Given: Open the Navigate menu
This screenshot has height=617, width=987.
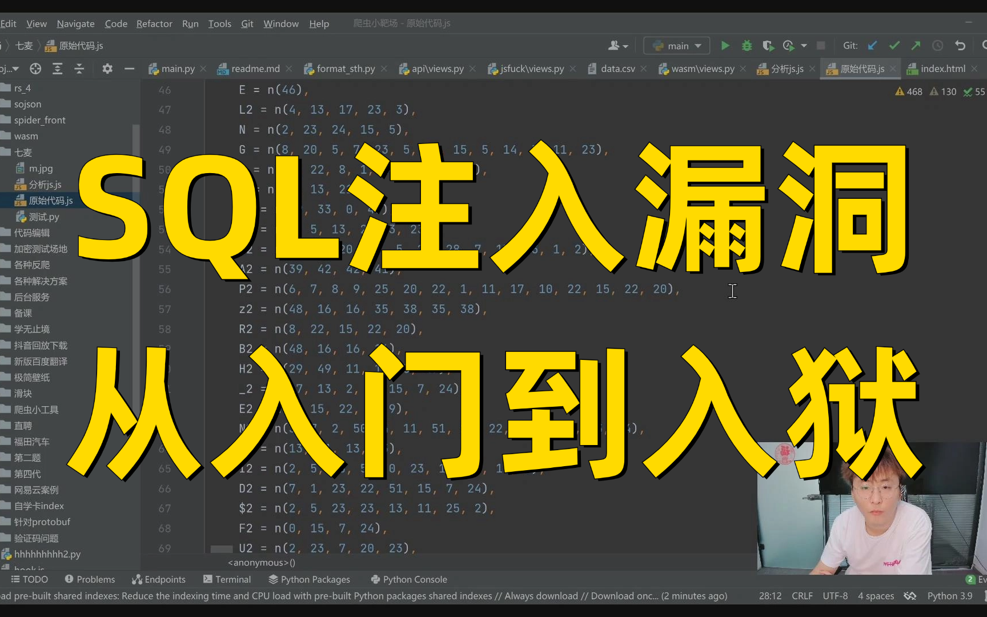Looking at the screenshot, I should point(75,23).
